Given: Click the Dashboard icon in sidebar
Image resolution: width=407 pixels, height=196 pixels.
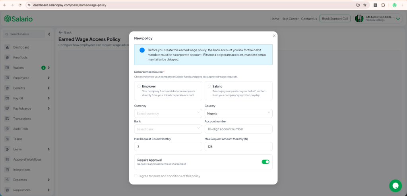Looking at the screenshot, I should (8, 47).
